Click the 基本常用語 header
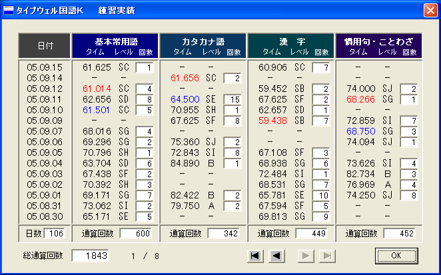This screenshot has width=441, height=275. pos(115,45)
